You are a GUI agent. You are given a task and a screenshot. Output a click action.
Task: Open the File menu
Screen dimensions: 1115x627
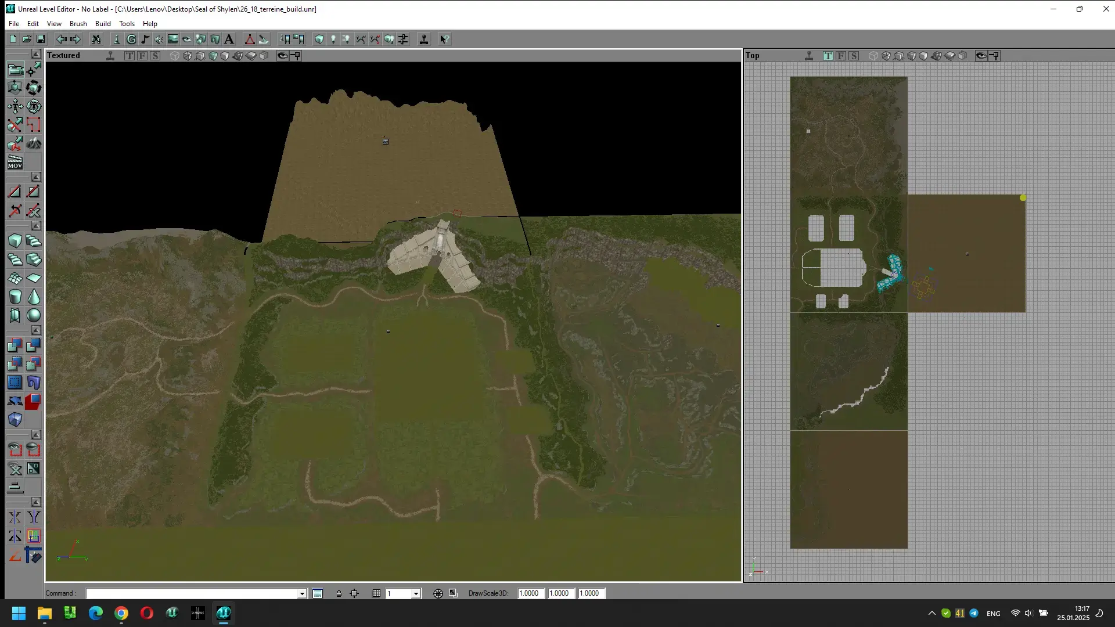click(x=14, y=24)
